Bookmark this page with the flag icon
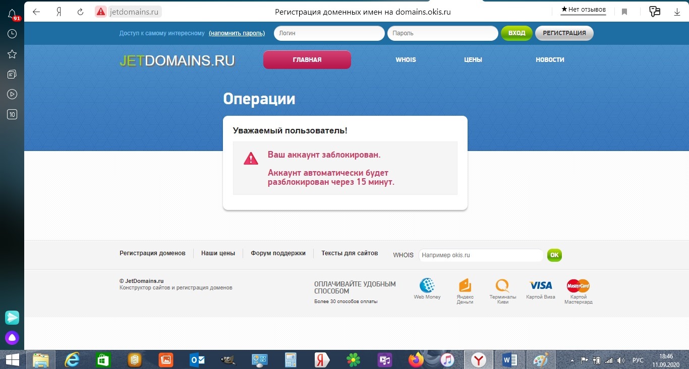 pyautogui.click(x=624, y=12)
